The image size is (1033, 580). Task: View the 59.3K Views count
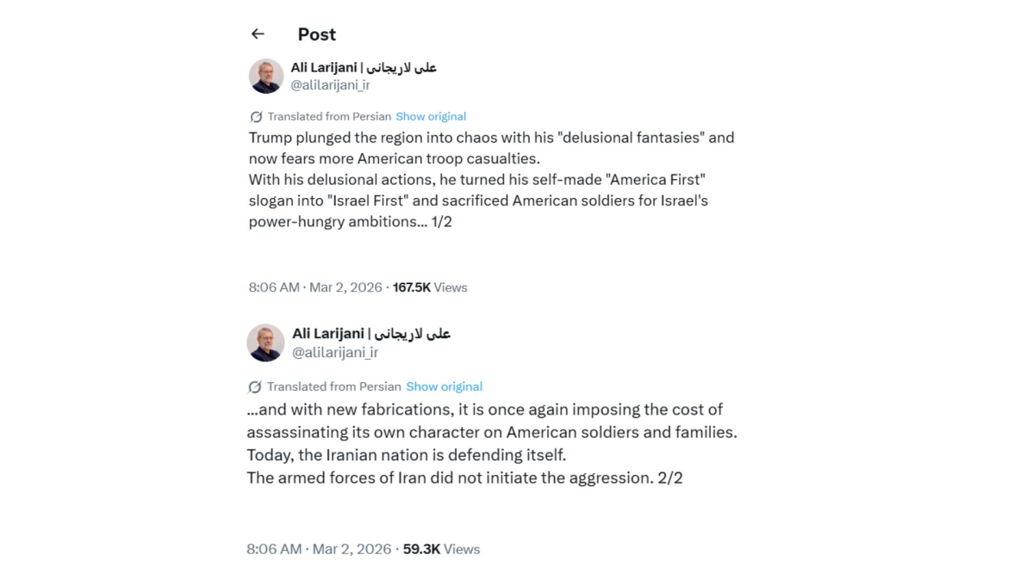pyautogui.click(x=441, y=549)
